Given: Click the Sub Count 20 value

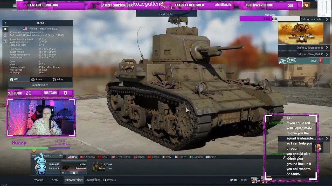Looking at the screenshot, I should click(x=28, y=93).
